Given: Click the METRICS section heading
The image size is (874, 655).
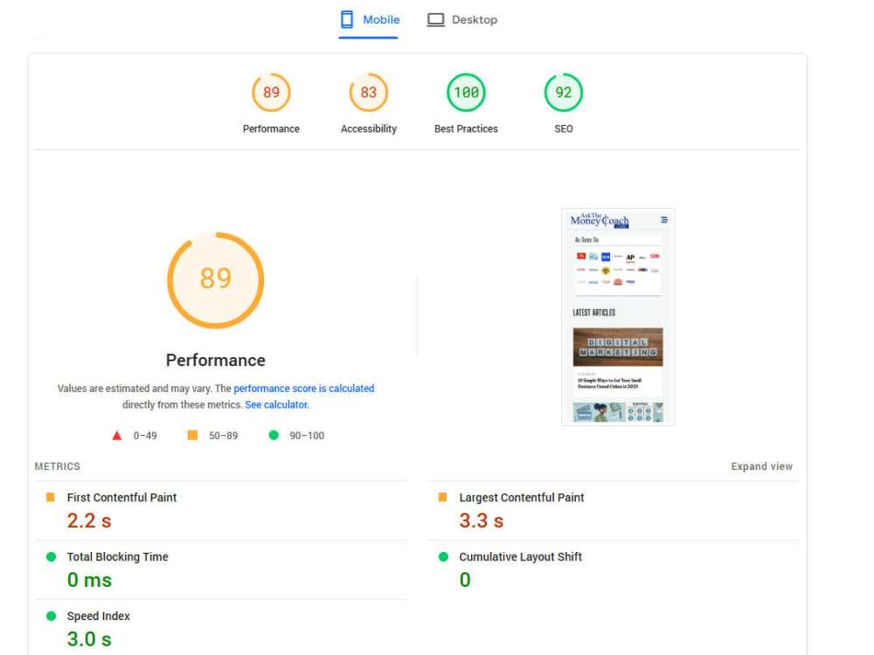Looking at the screenshot, I should coord(58,466).
